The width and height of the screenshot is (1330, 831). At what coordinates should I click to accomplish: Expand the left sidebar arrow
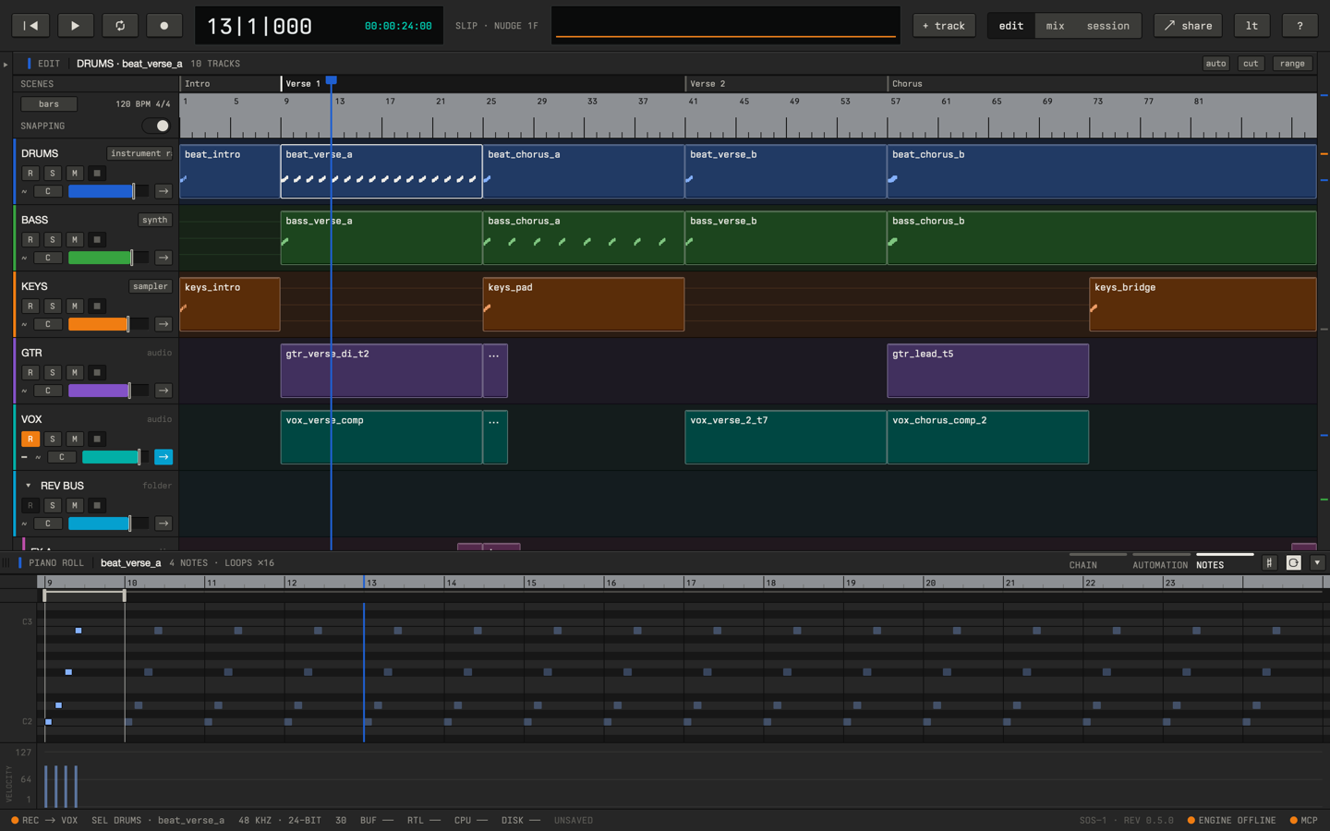coord(6,65)
